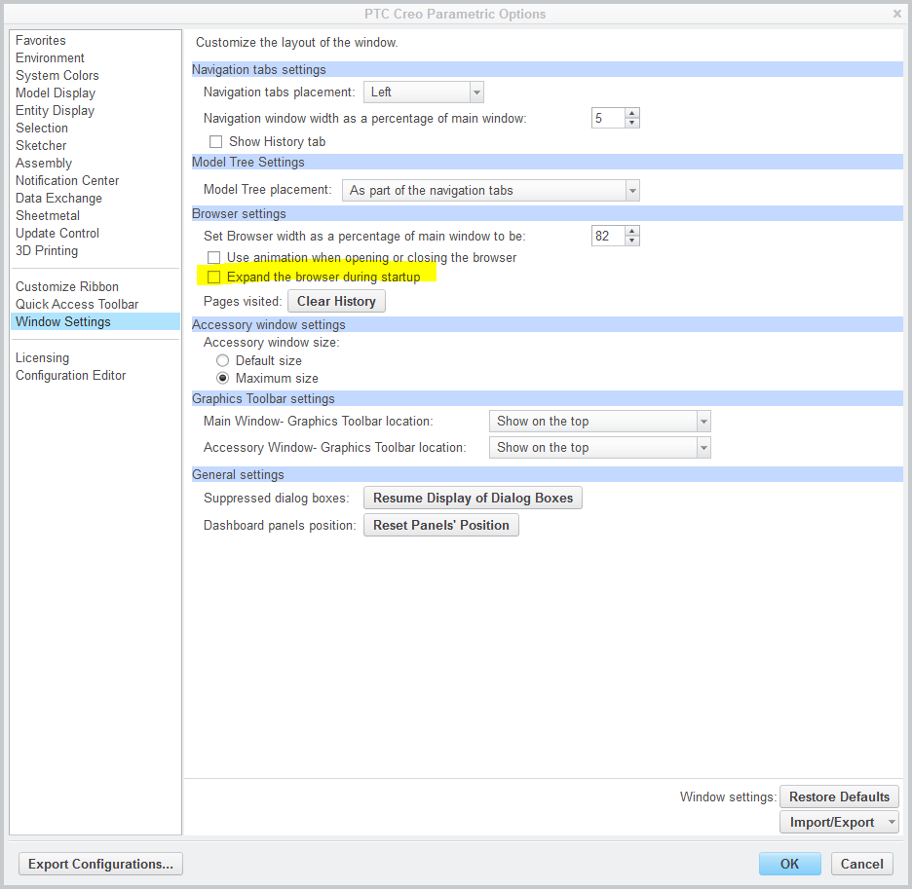Select Maximum size radio button
The image size is (912, 889).
click(x=223, y=378)
